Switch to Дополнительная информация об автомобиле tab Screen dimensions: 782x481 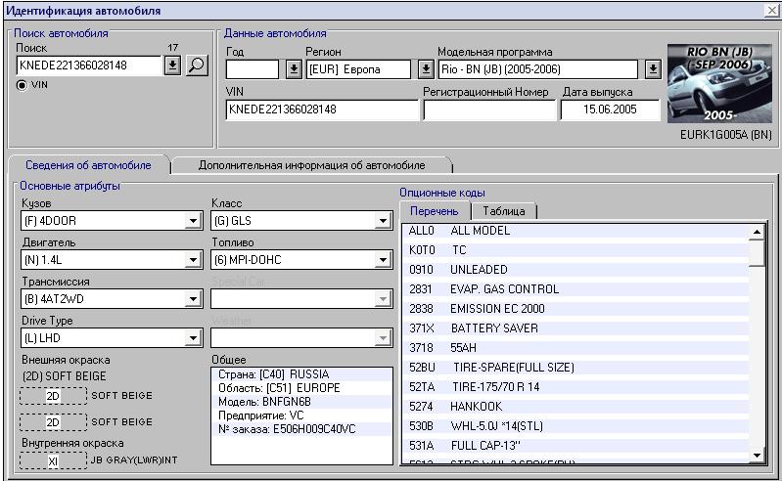311,165
